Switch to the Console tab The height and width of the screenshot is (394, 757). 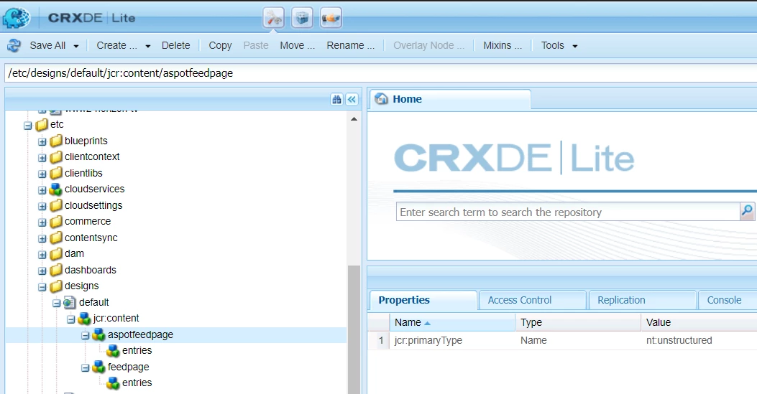point(728,300)
